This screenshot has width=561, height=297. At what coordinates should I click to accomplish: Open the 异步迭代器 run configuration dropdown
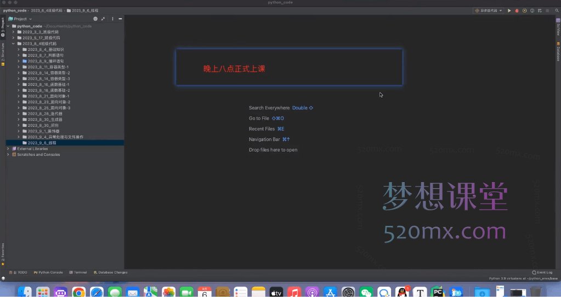(x=489, y=11)
